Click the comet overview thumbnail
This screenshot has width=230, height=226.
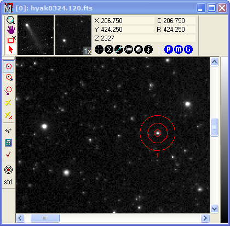(36, 35)
